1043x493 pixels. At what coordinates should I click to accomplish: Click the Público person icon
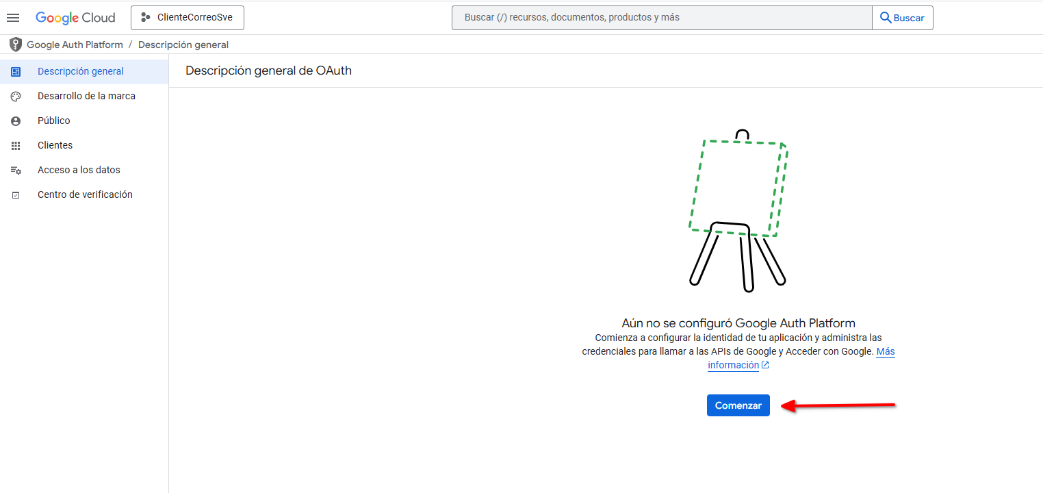(16, 121)
